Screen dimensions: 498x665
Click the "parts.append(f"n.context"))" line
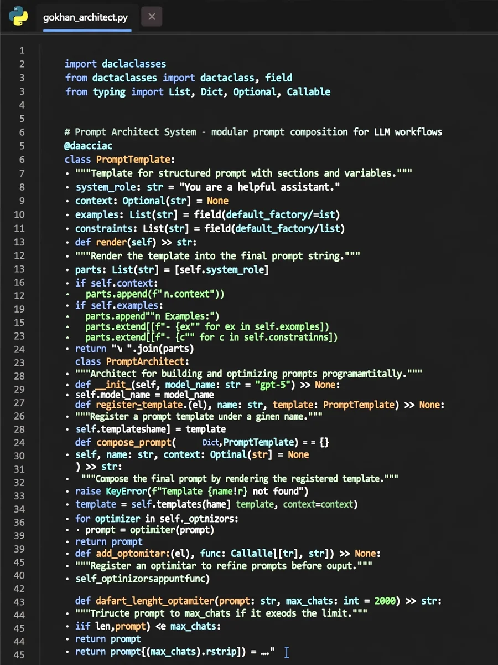(x=155, y=294)
